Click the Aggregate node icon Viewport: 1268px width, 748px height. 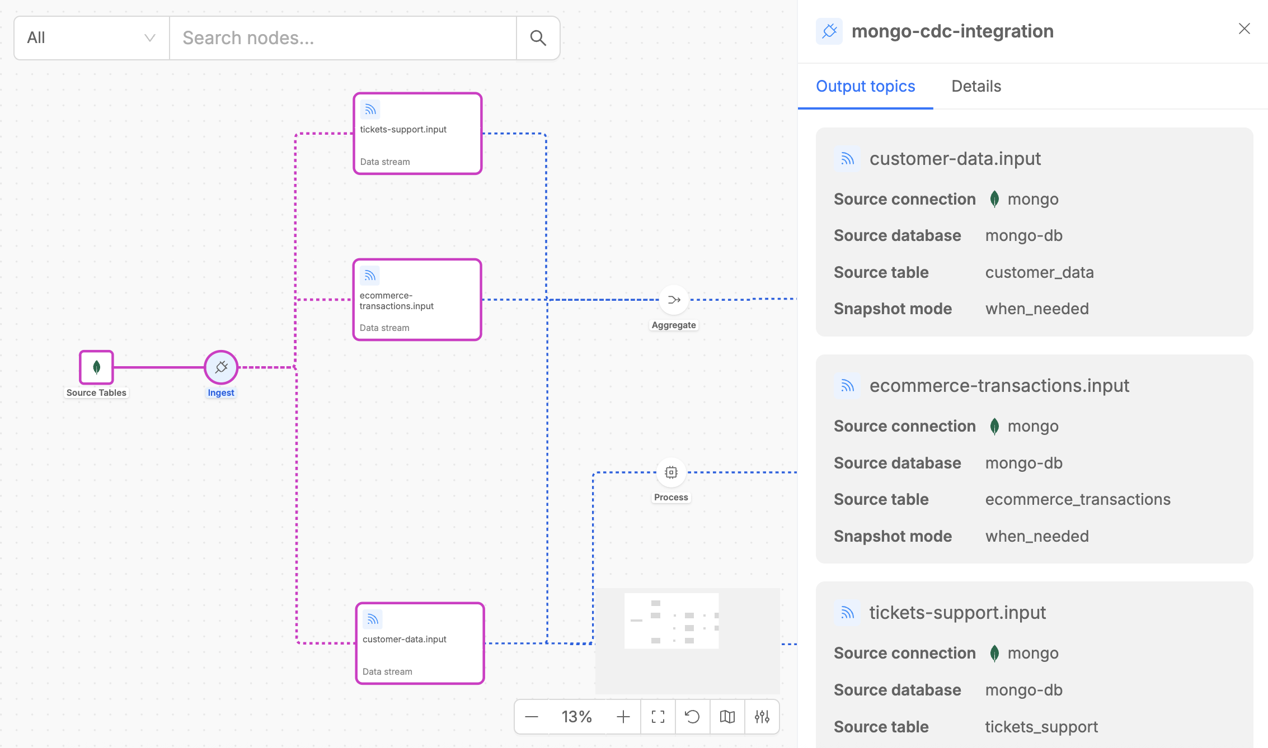pyautogui.click(x=674, y=300)
